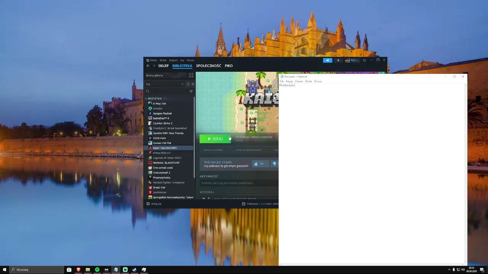Open Notepad's Pomoc menu

[x=318, y=81]
